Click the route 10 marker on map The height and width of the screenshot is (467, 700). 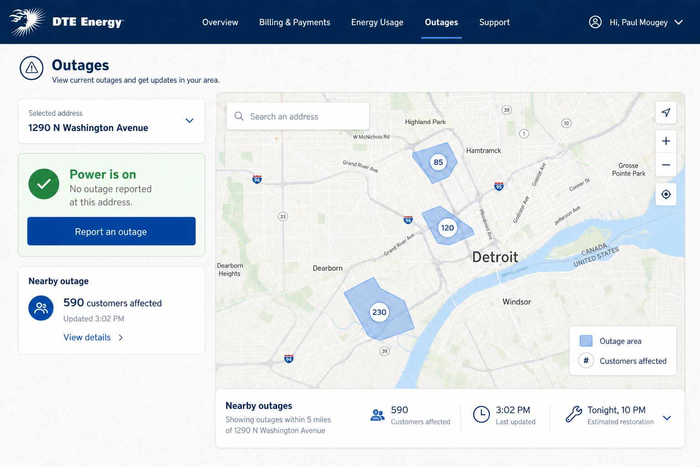[x=566, y=123]
